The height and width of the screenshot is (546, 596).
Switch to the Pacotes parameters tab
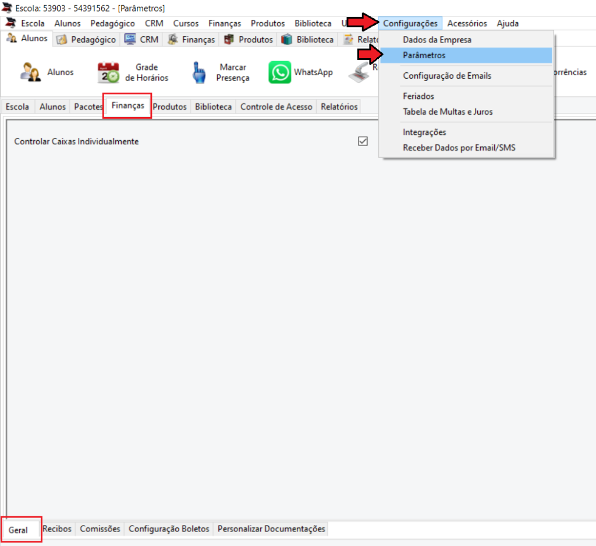[88, 107]
